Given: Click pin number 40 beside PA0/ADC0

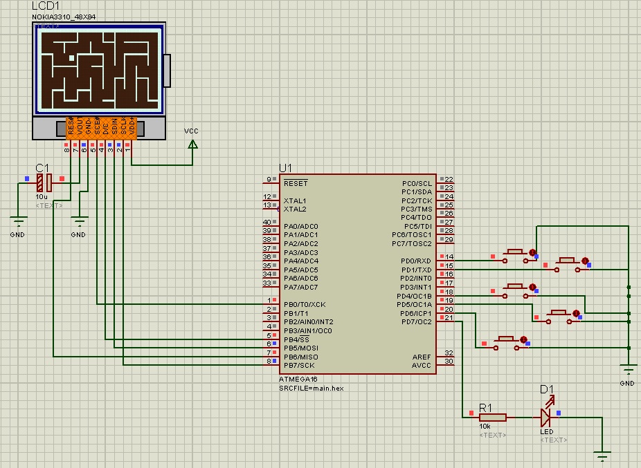Looking at the screenshot, I should point(267,222).
